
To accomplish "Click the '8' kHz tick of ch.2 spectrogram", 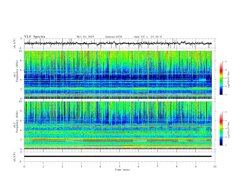I will tap(22, 111).
